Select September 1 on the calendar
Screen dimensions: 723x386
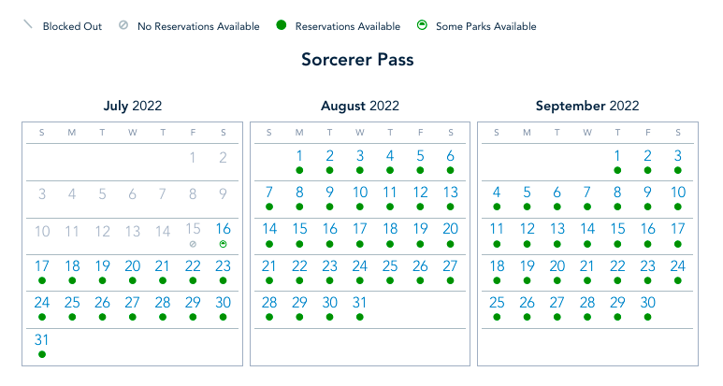point(617,156)
